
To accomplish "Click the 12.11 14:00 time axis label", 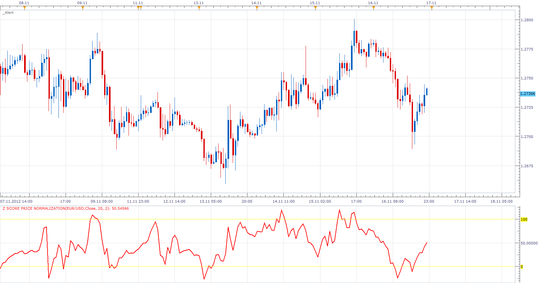I will (x=174, y=201).
